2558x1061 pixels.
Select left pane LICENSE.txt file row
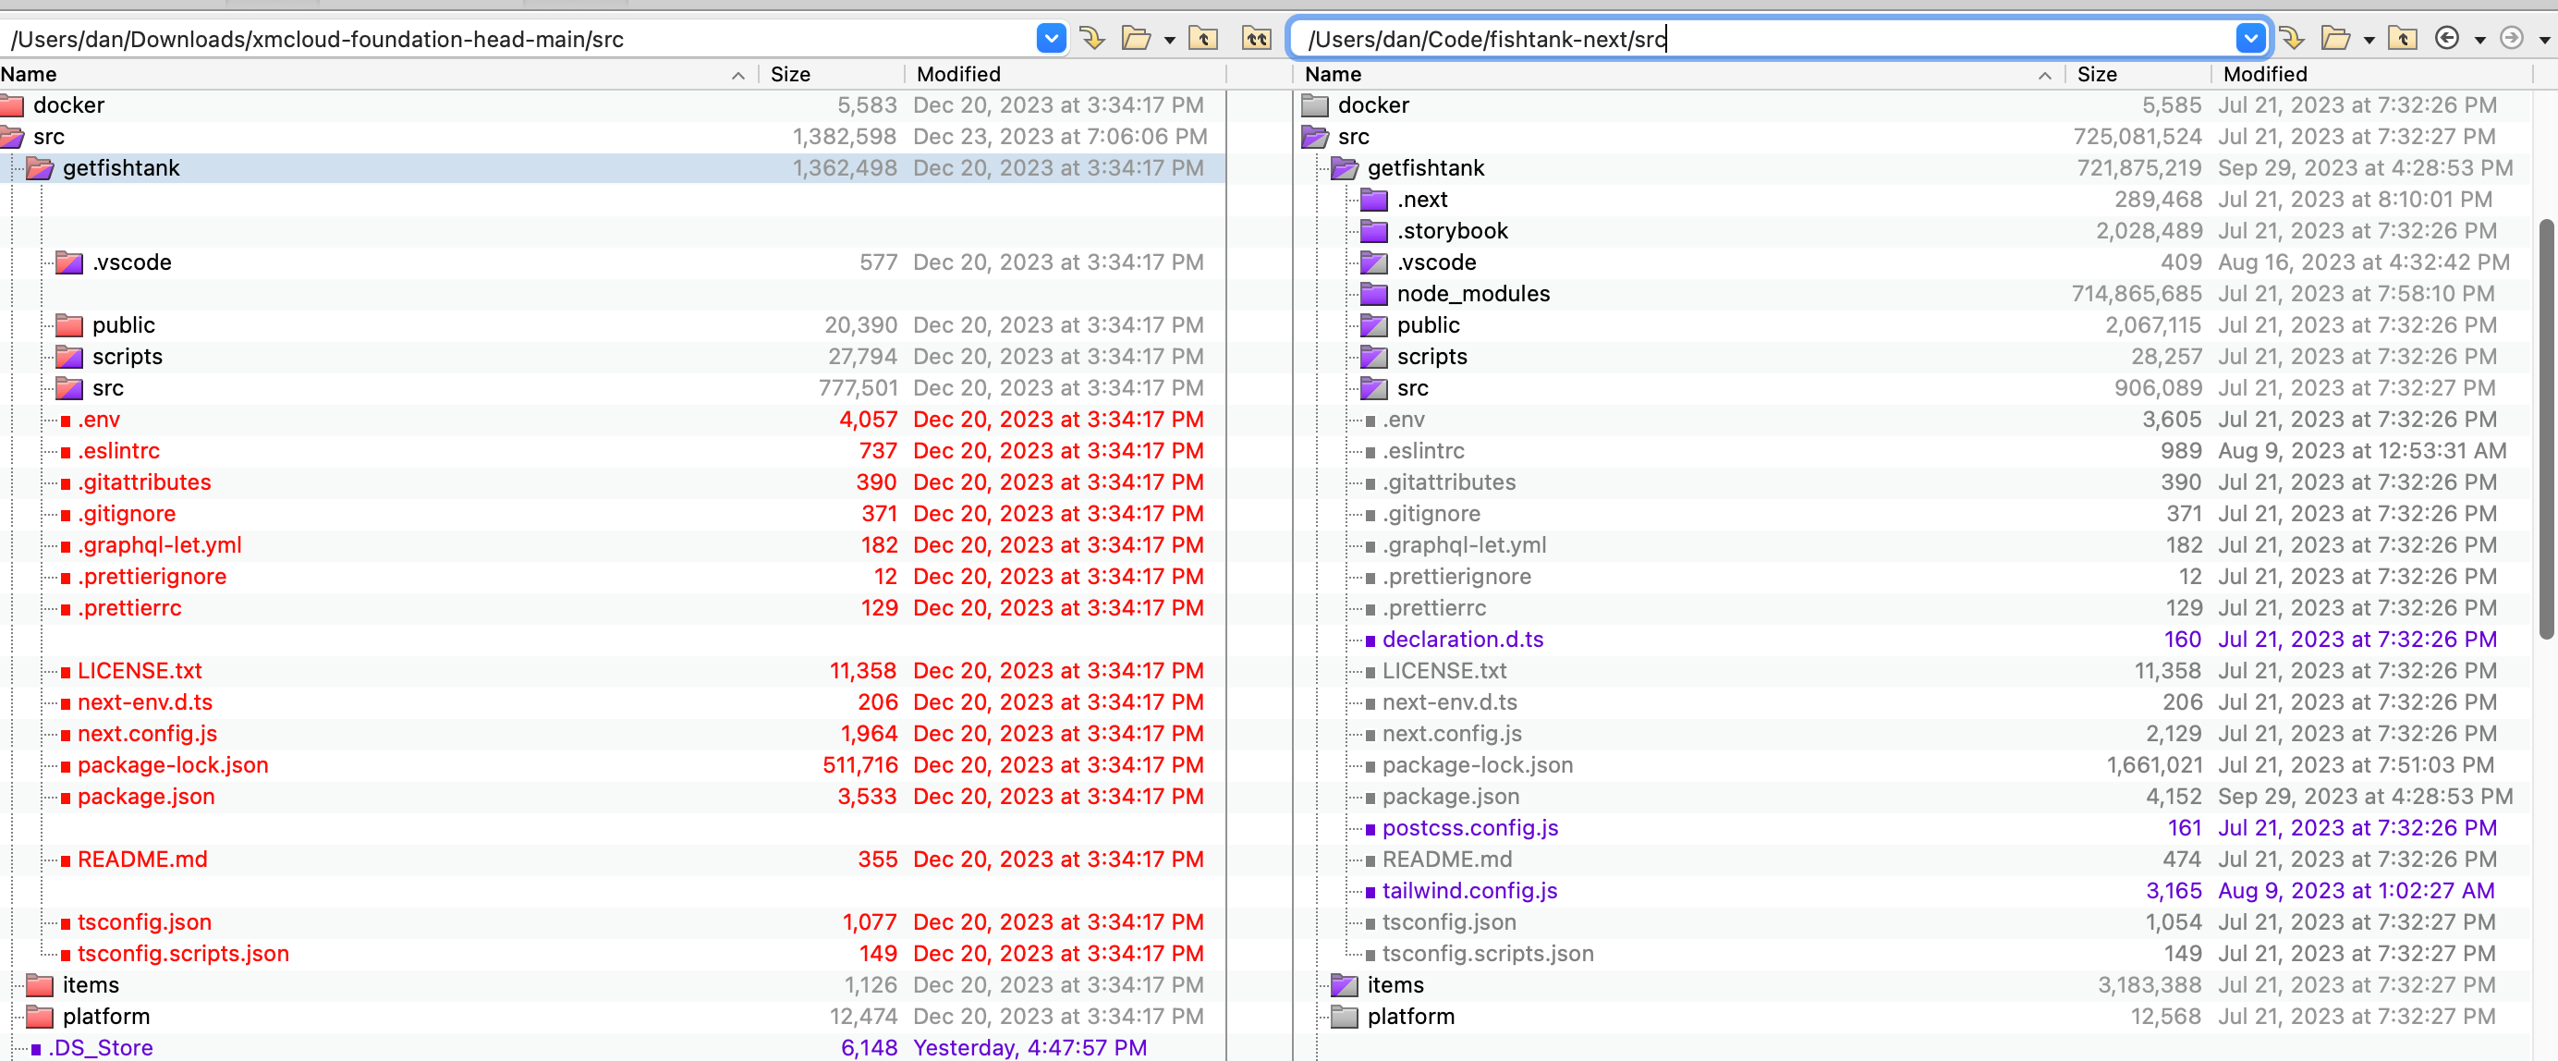pyautogui.click(x=613, y=671)
